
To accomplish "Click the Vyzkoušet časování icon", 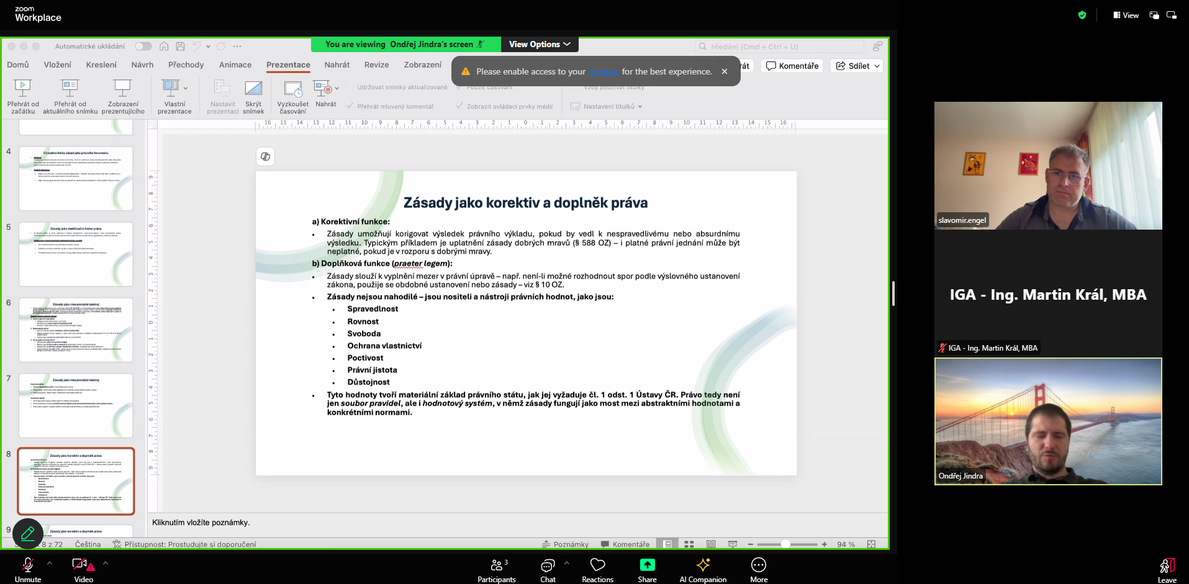I will pos(292,89).
